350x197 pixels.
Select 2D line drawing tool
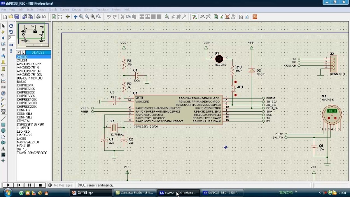(x=3, y=118)
